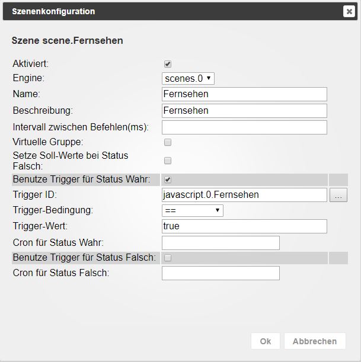The height and width of the screenshot is (362, 361).
Task: Click the Ok button
Action: point(266,341)
